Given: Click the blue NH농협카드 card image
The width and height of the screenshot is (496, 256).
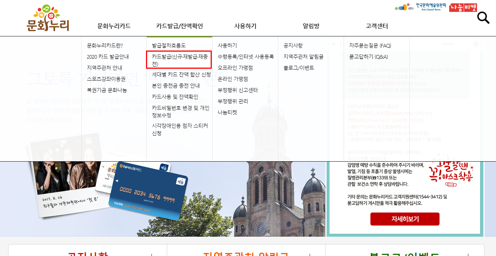Looking at the screenshot, I should [x=148, y=192].
